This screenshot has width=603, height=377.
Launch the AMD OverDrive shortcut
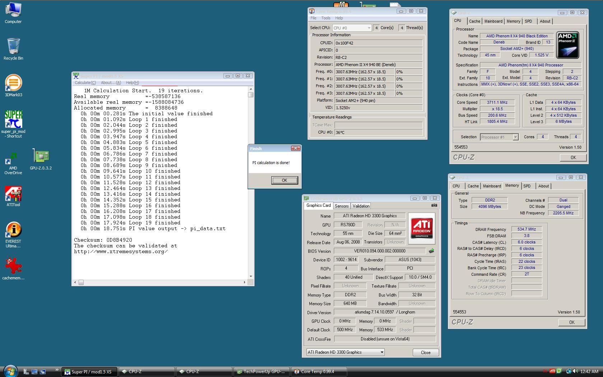(x=13, y=163)
